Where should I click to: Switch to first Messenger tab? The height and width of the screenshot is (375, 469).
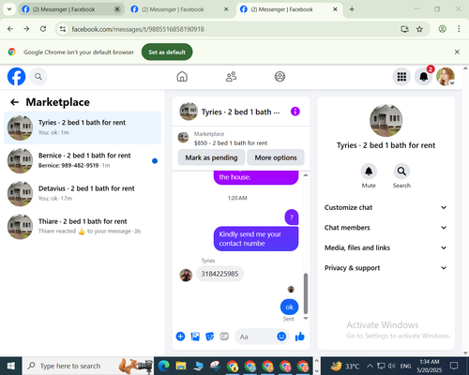(71, 9)
